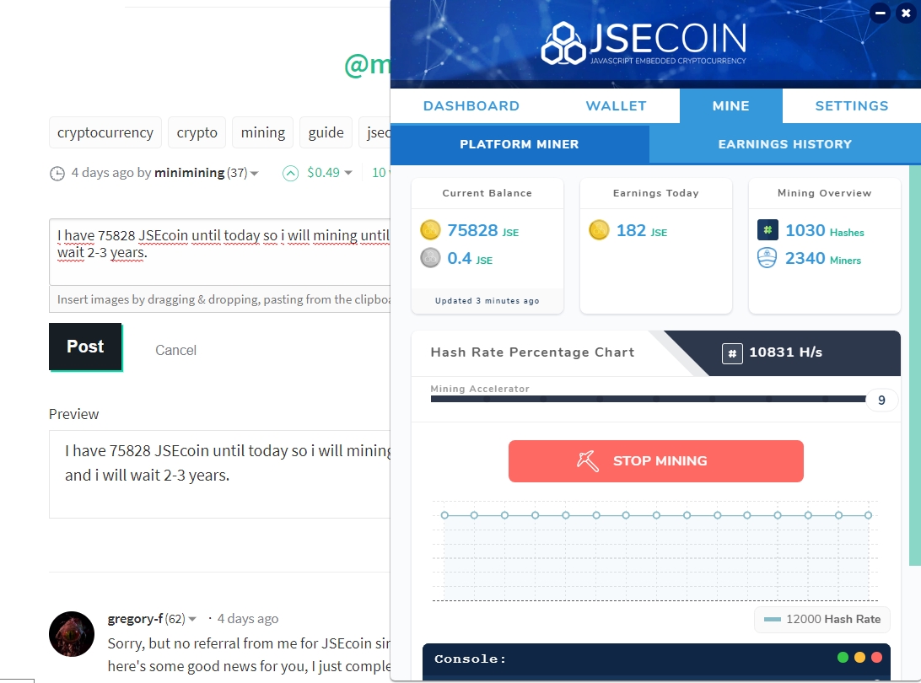Select the Platform Miner subtab
Viewport: 921px width, 683px height.
pyautogui.click(x=520, y=144)
